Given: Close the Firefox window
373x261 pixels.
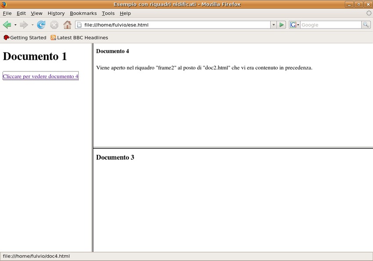Looking at the screenshot, I should pos(368,4).
